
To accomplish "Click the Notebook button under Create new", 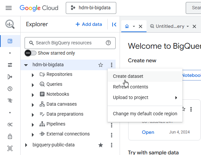I will pos(191,75).
